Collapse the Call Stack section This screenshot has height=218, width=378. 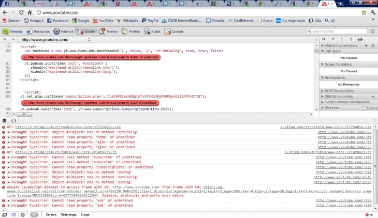pyautogui.click(x=322, y=51)
